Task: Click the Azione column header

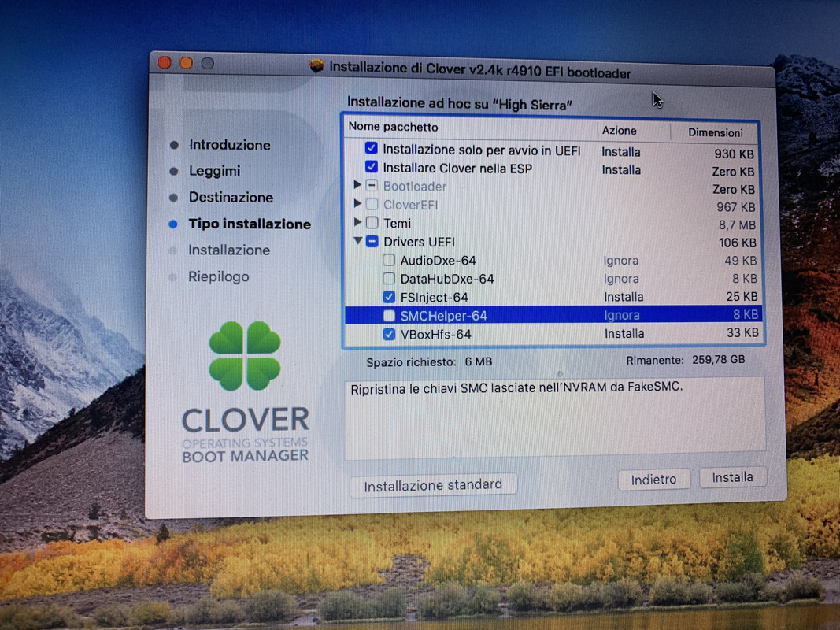Action: point(619,130)
